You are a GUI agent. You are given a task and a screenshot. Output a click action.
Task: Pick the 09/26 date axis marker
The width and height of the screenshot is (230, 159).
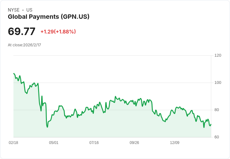pyautogui.click(x=134, y=142)
